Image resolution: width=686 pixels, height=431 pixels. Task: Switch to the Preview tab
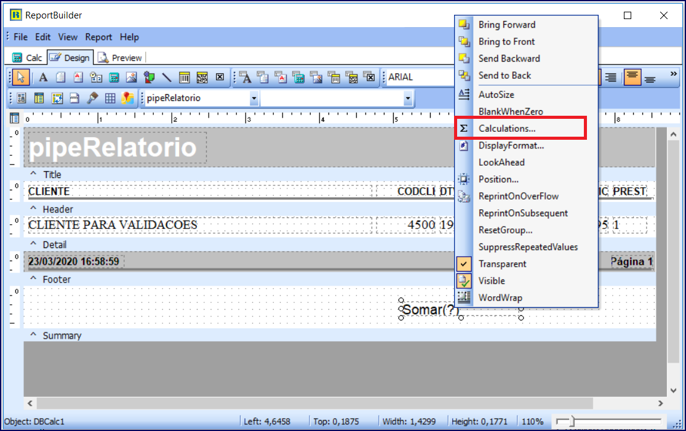coord(120,58)
